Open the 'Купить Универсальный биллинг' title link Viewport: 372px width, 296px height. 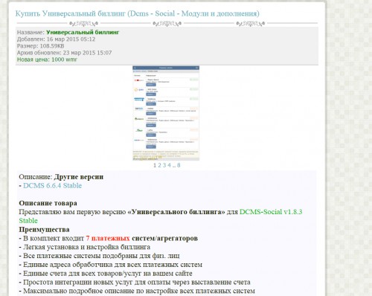pos(138,13)
